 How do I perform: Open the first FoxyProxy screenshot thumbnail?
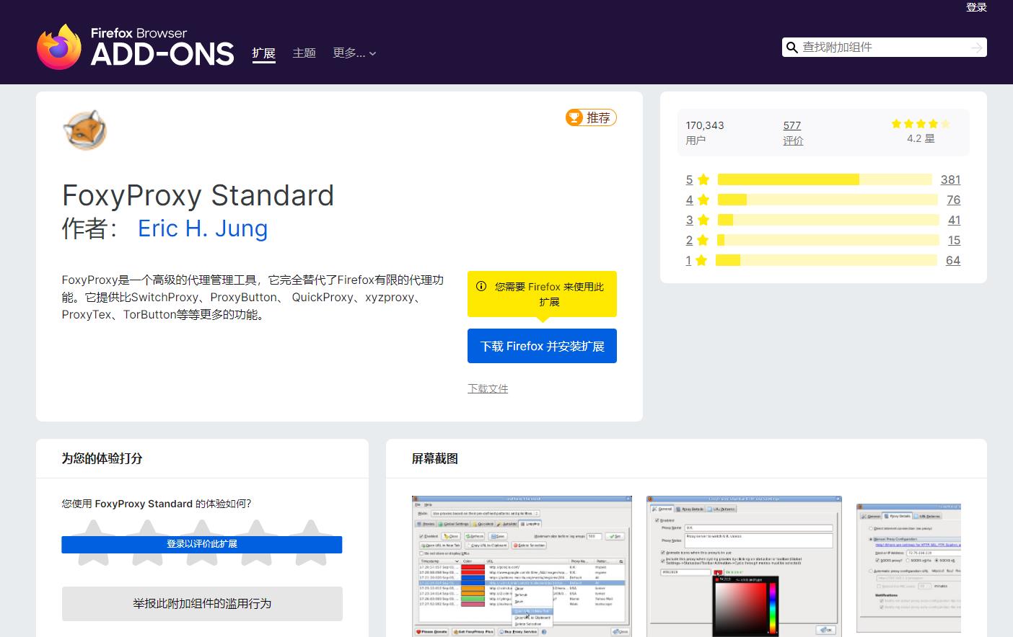coord(522,566)
